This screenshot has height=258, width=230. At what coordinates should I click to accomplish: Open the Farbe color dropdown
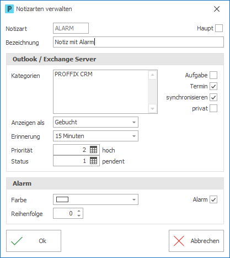click(x=134, y=199)
